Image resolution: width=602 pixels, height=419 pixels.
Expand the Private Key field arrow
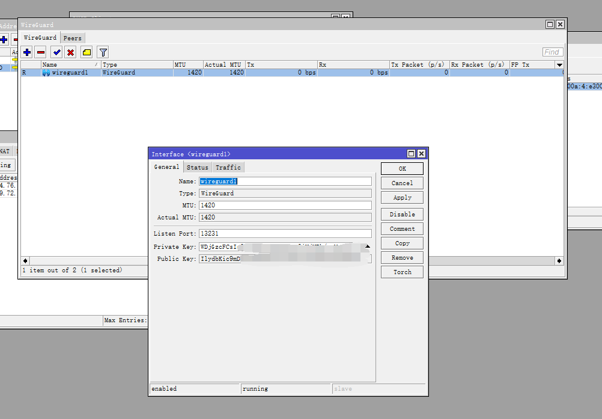(368, 246)
